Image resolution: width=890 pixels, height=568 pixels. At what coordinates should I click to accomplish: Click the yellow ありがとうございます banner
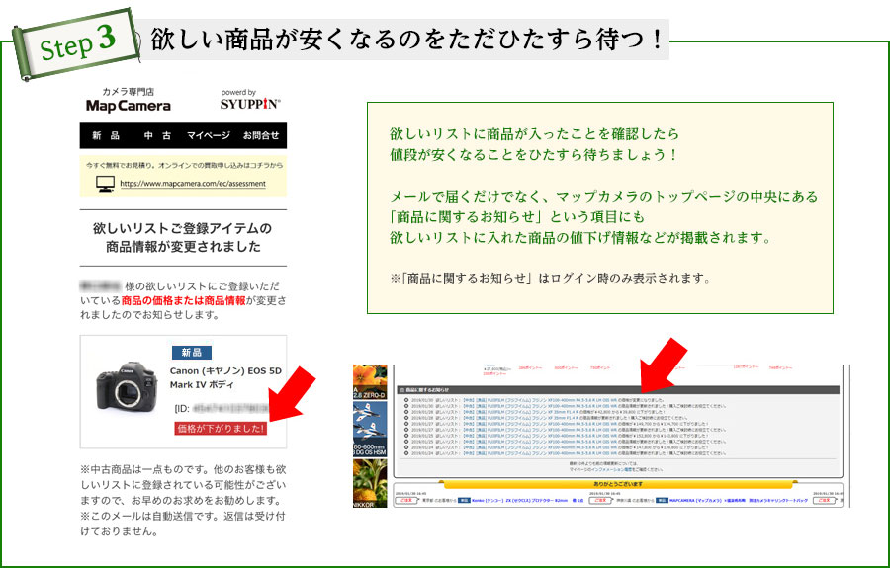coord(617,484)
